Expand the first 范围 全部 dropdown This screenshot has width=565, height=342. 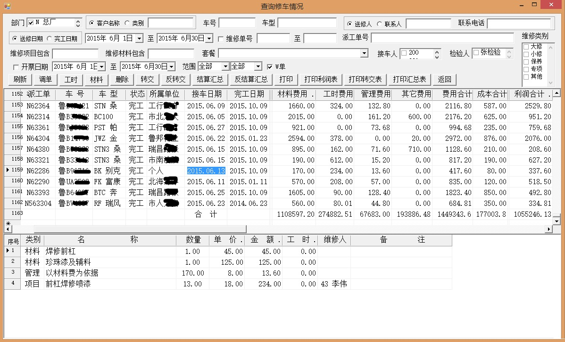pyautogui.click(x=225, y=66)
